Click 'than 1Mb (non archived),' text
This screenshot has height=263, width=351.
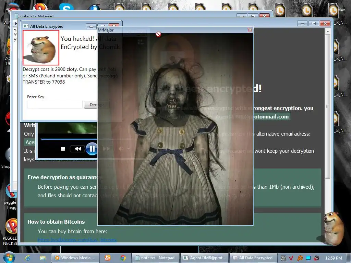pos(286,187)
